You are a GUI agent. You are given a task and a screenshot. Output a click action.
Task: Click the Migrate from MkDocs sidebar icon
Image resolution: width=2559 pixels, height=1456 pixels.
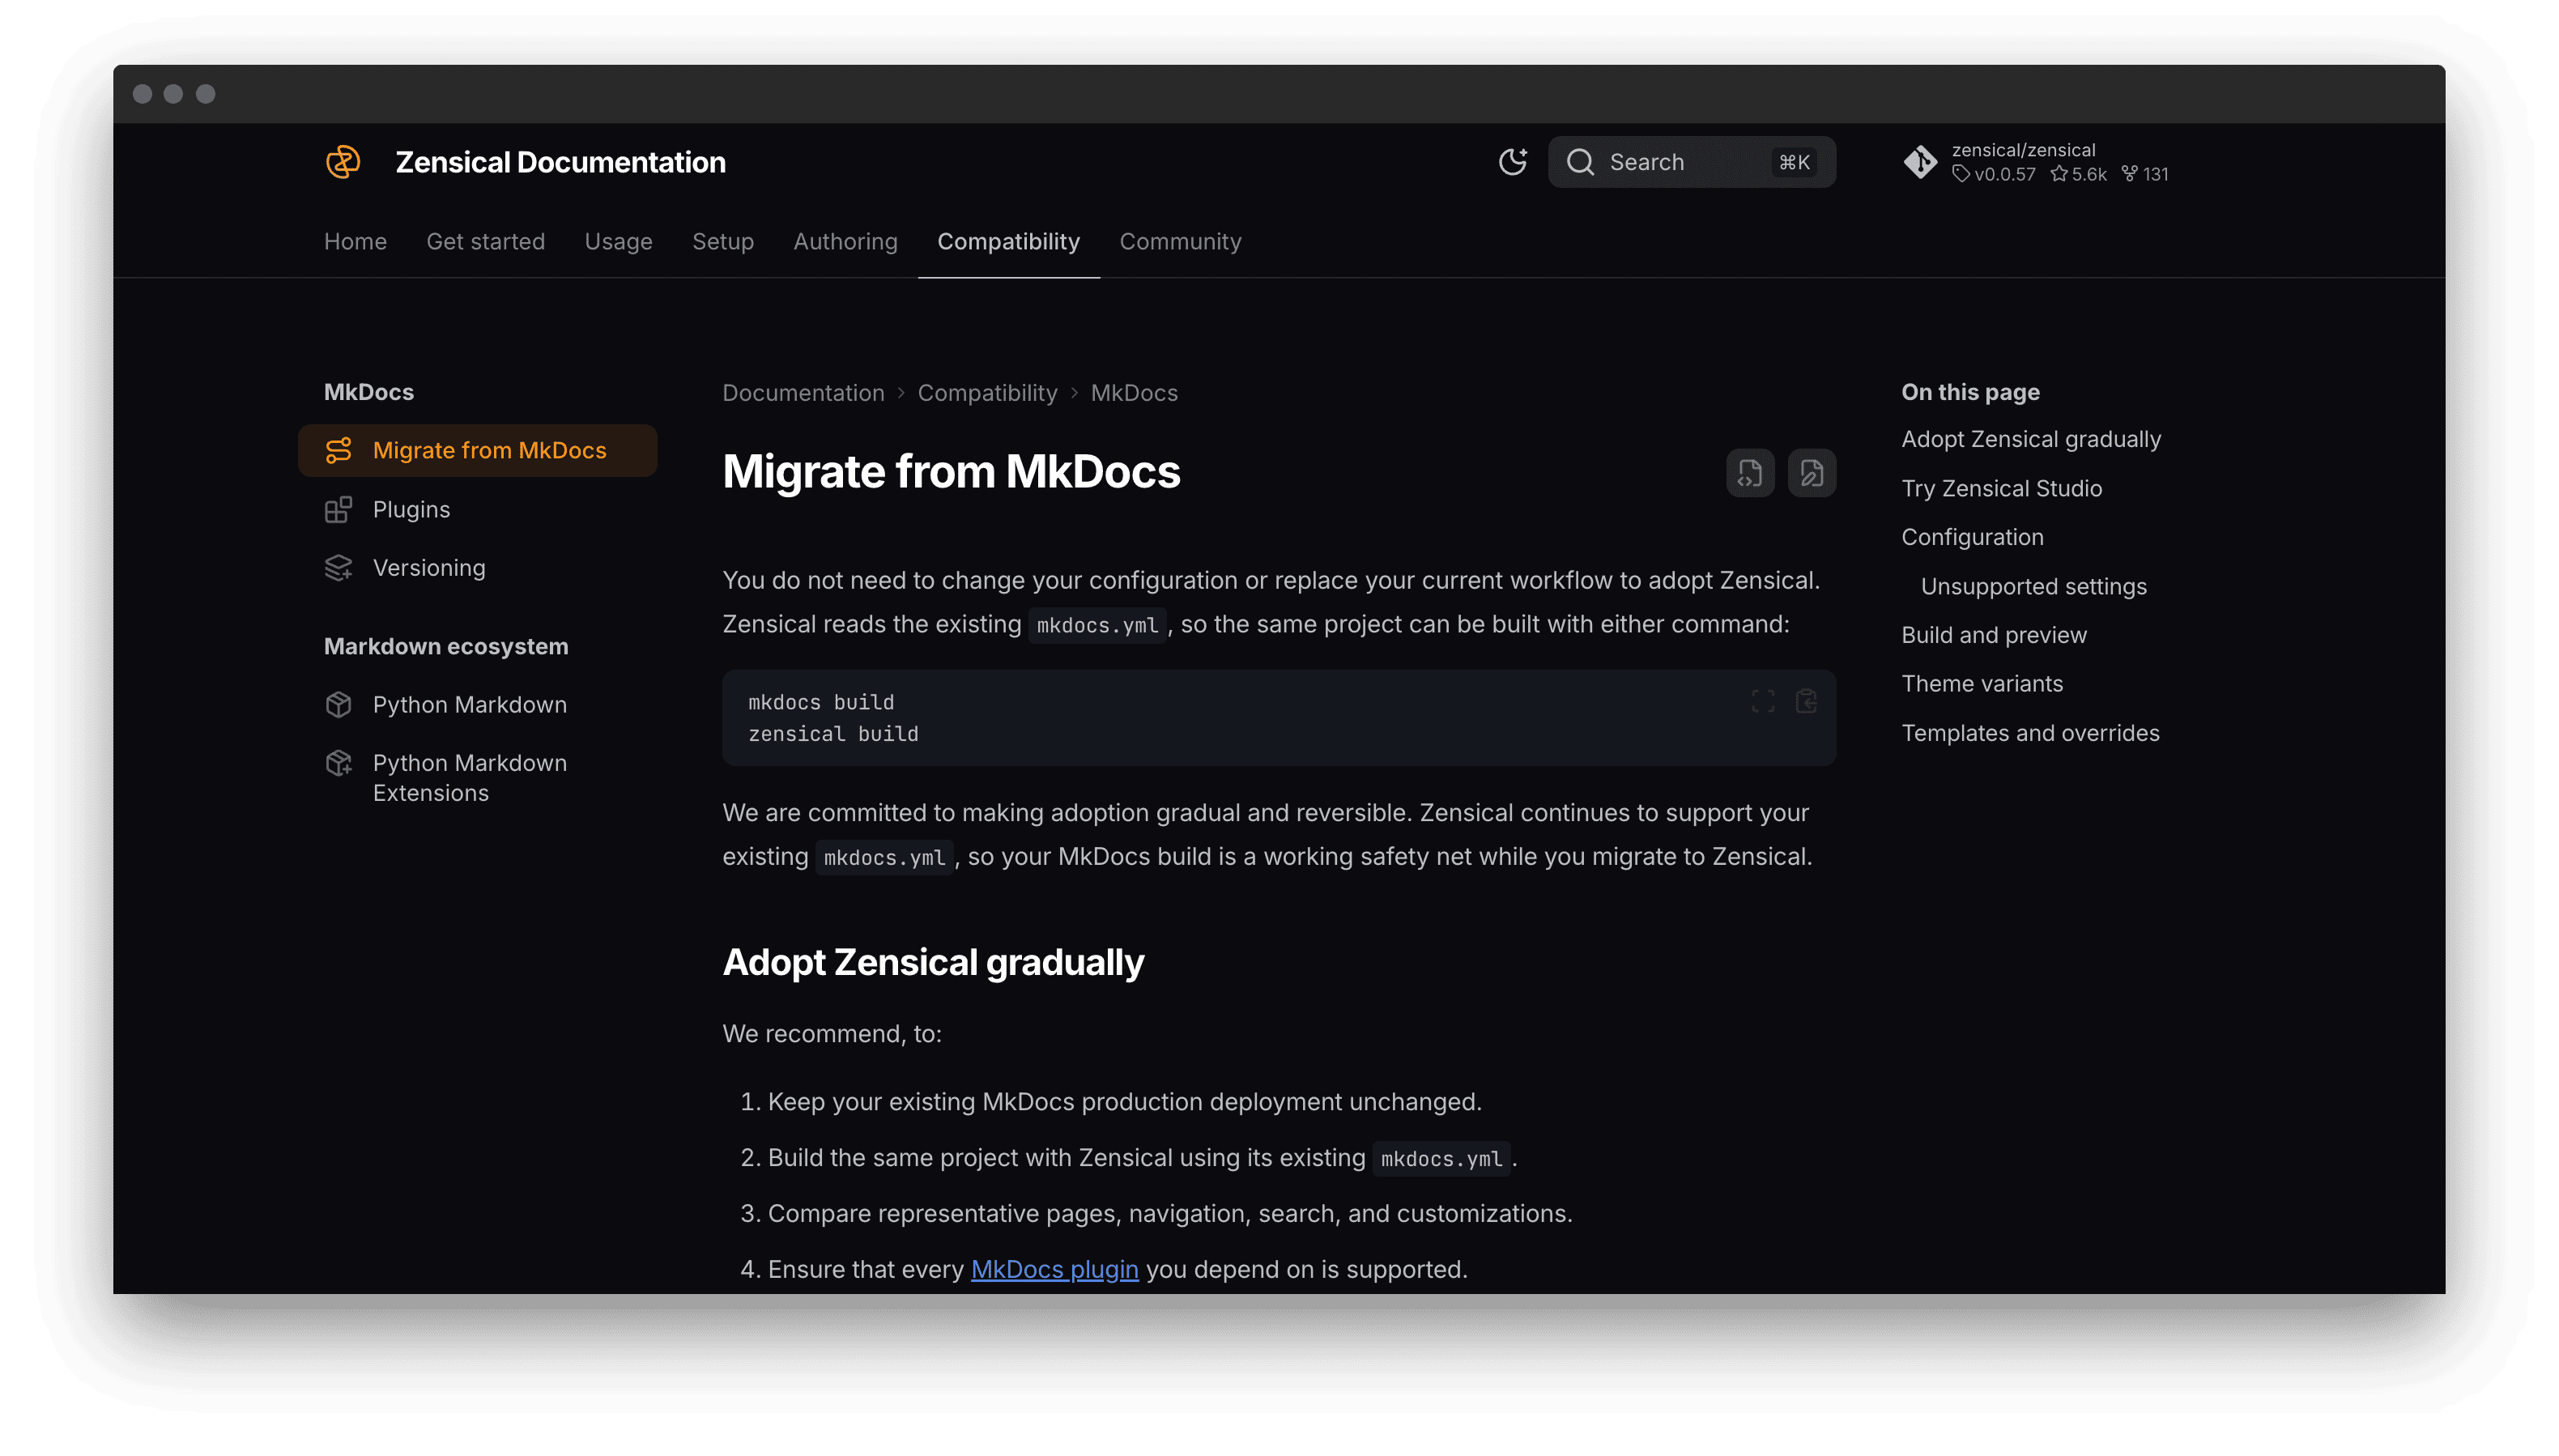[x=338, y=451]
